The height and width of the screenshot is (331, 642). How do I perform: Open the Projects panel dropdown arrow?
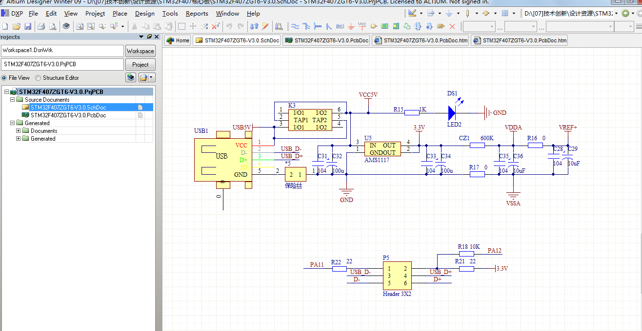[141, 37]
